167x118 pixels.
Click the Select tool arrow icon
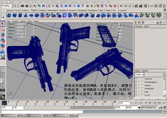click(3, 23)
